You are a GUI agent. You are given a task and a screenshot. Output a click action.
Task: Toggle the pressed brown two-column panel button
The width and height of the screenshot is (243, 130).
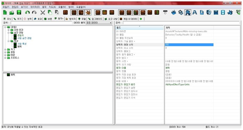[x=98, y=12]
